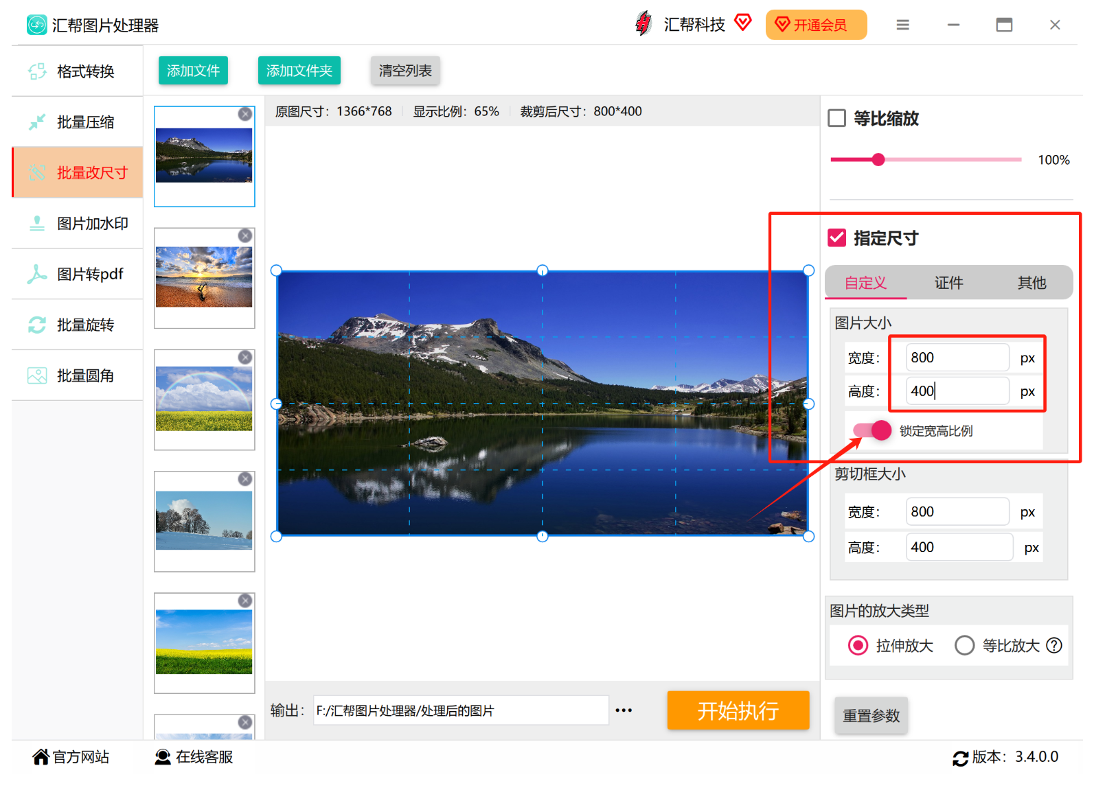
Task: Switch to the 证件 tab
Action: 948,283
